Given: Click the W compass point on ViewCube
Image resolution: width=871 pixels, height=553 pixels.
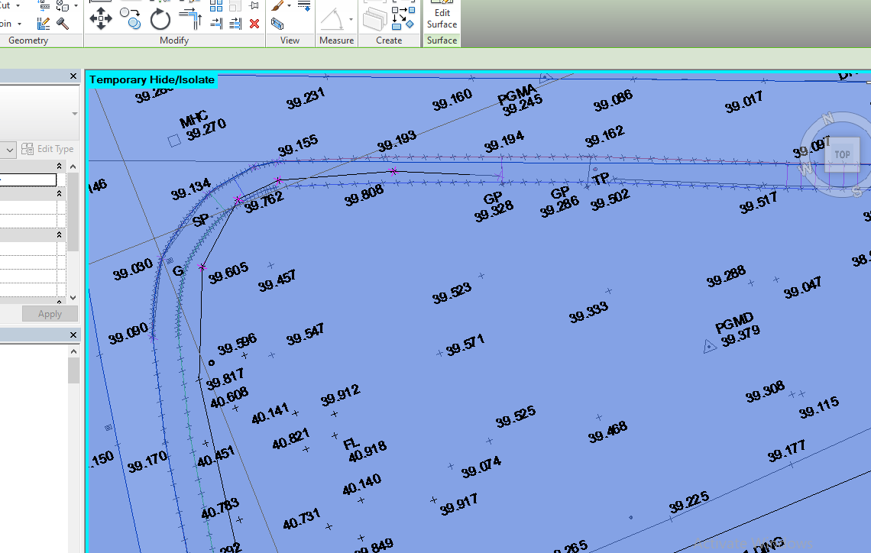Looking at the screenshot, I should click(x=805, y=168).
